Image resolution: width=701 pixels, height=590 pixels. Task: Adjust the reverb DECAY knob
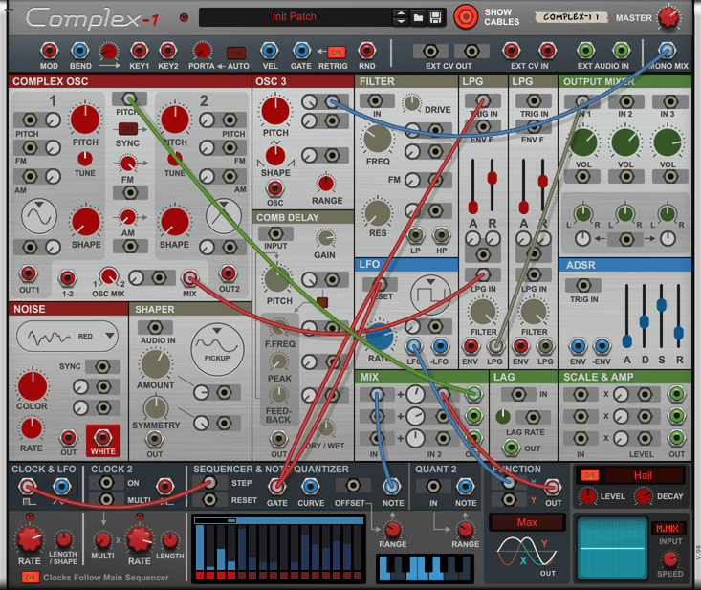pyautogui.click(x=644, y=496)
